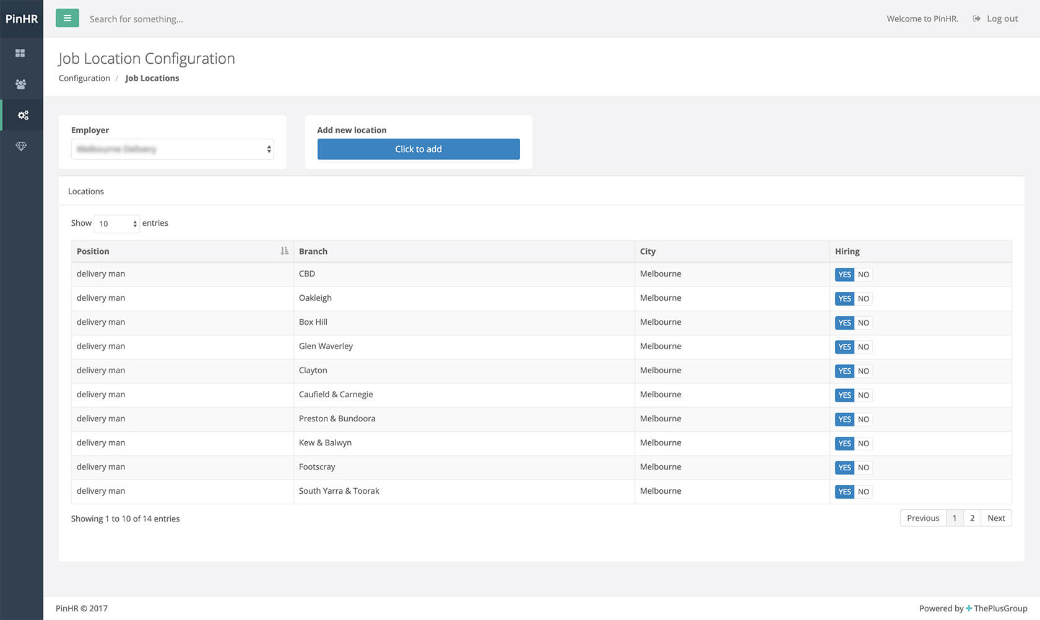Set hiring to NO for CBD branch

tap(864, 274)
